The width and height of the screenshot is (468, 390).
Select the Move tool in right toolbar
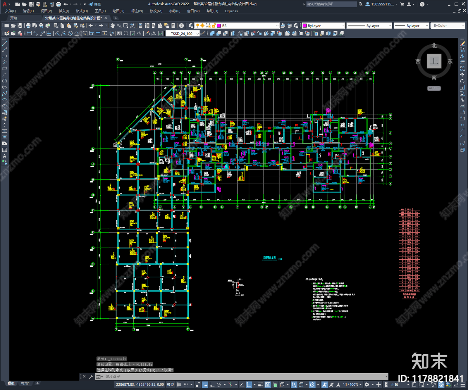tap(462, 75)
